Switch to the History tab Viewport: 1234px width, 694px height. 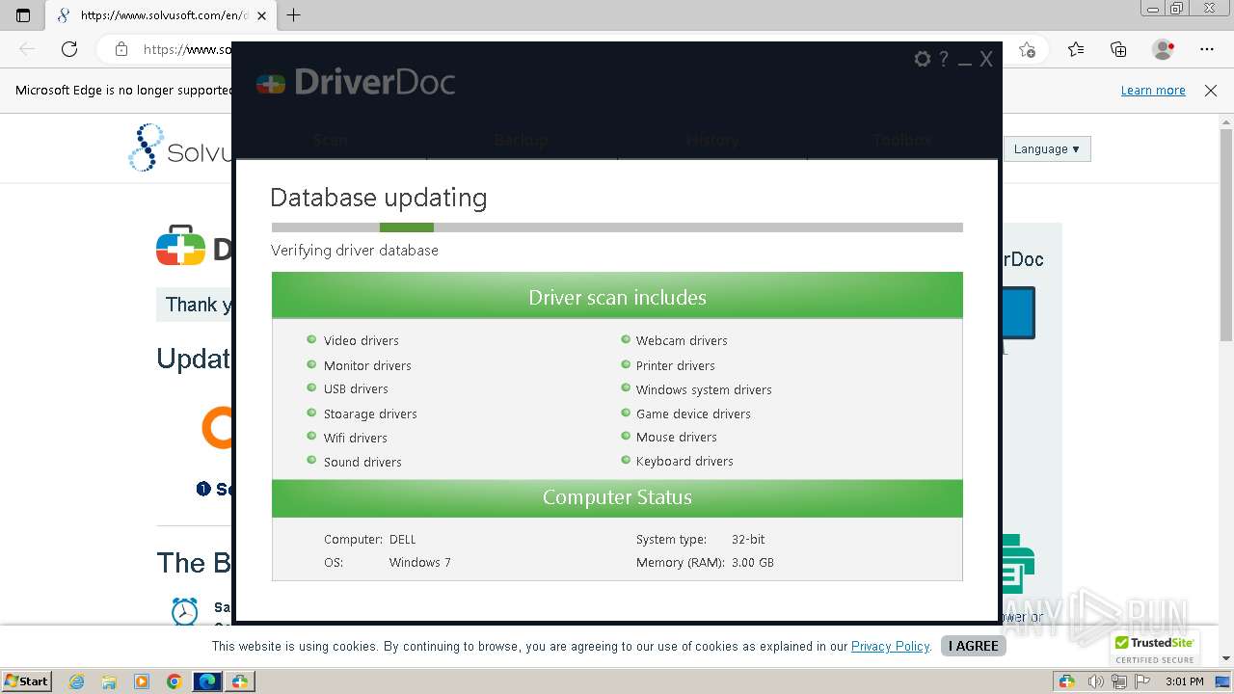click(x=712, y=140)
